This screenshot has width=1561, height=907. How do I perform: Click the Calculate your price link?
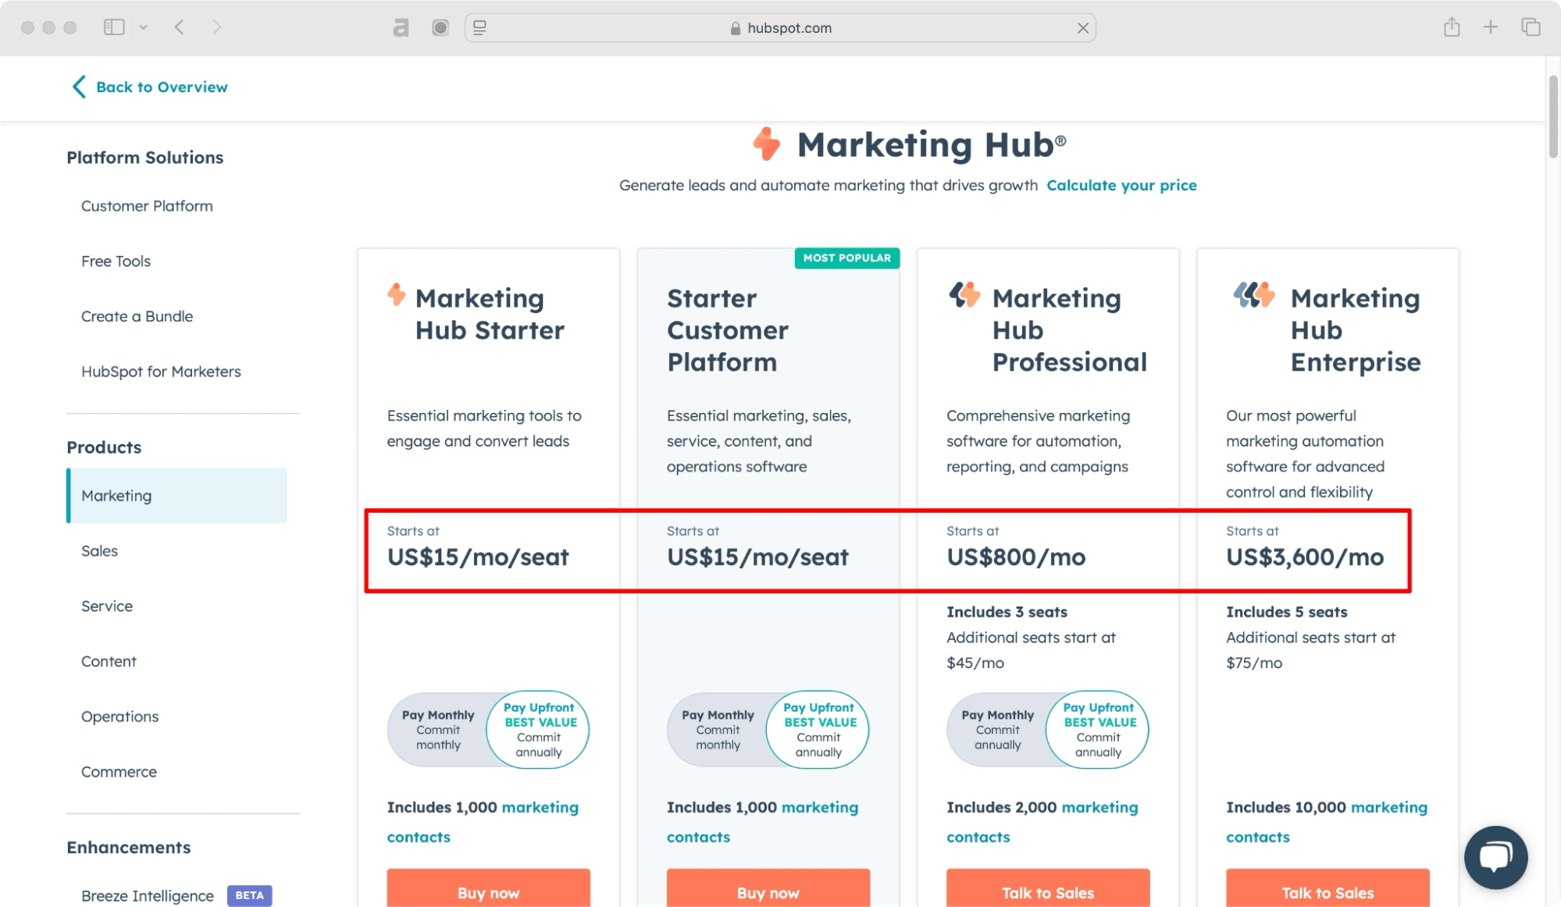click(1121, 185)
